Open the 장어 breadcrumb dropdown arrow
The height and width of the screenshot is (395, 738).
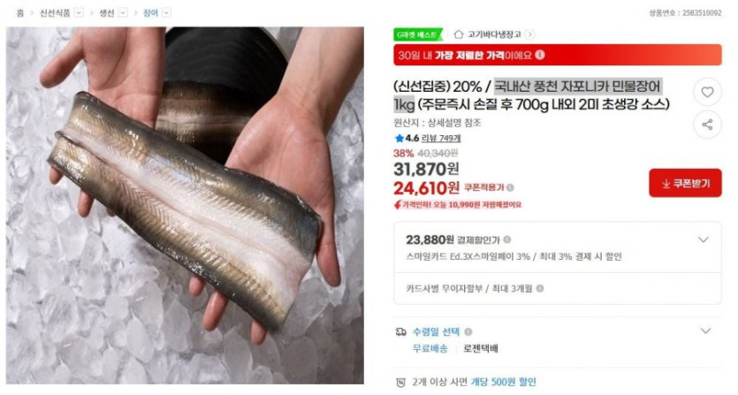[167, 12]
